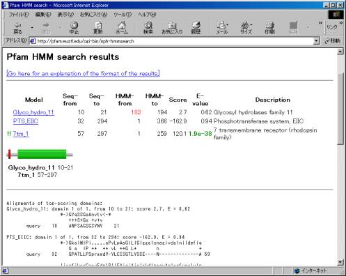Click the Forward arrow toolbar button
The width and height of the screenshot is (346, 276).
(46, 28)
